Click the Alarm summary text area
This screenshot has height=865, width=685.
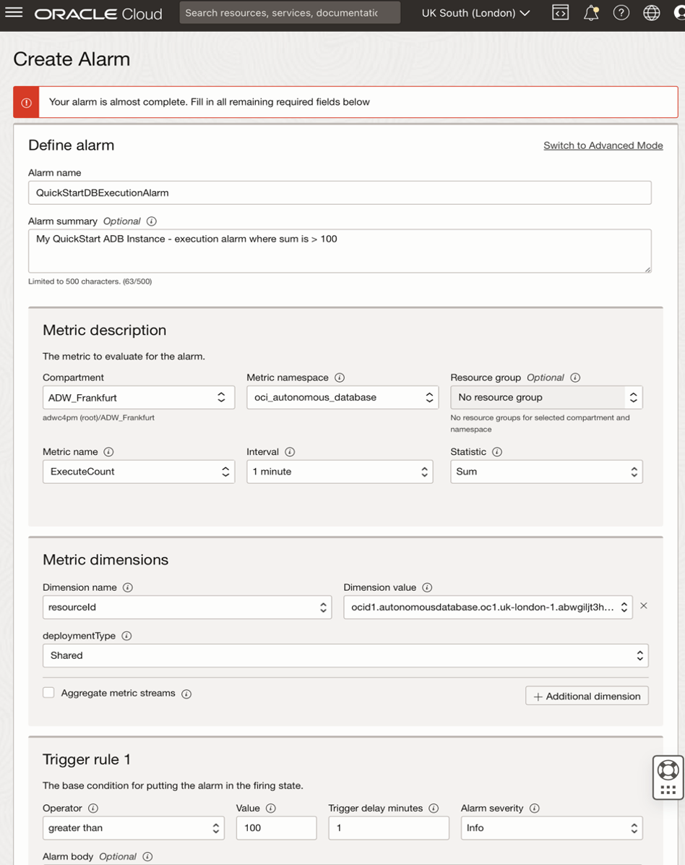pos(340,251)
